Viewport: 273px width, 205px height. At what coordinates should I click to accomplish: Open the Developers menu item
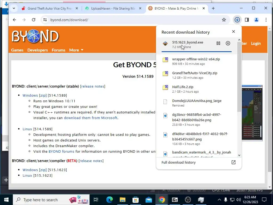tap(37, 50)
